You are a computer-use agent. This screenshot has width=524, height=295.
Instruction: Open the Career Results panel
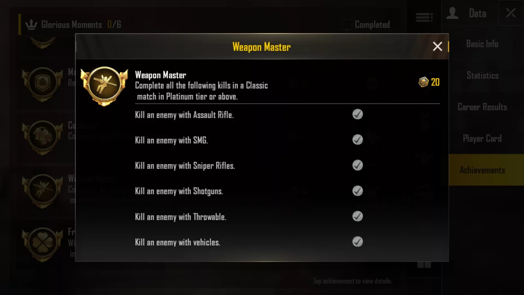pyautogui.click(x=482, y=107)
